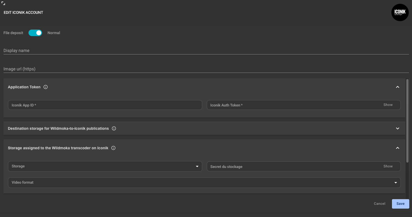Focus the Display name field
This screenshot has height=217, width=412.
tap(206, 51)
